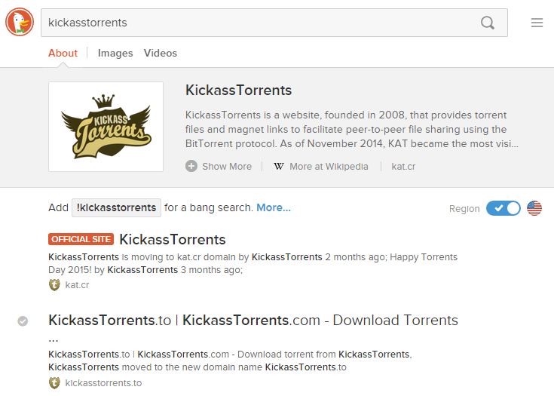Open the kat.cr link in info box
This screenshot has width=554, height=396.
click(x=403, y=167)
